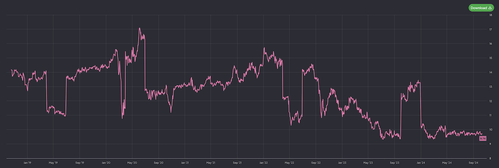
Task: Select the Sep '21 x-axis label
Action: [237, 163]
